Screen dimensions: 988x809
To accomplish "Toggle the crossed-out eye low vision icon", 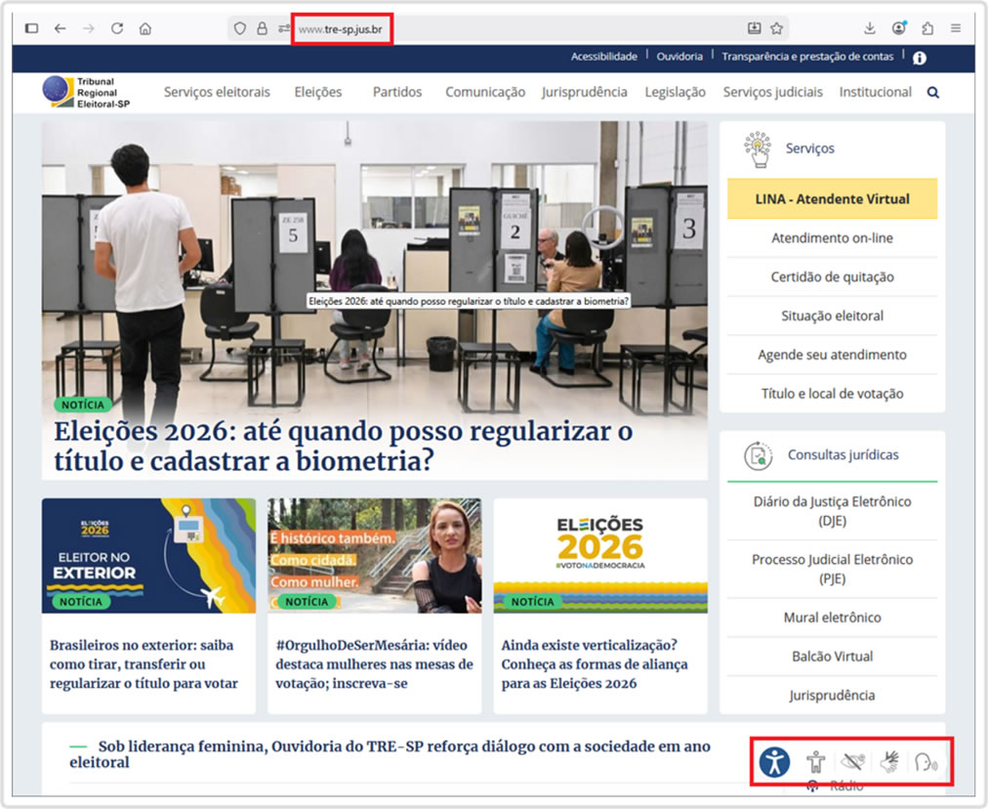I will [x=853, y=762].
